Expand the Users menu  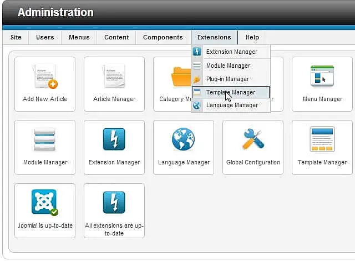coord(45,37)
